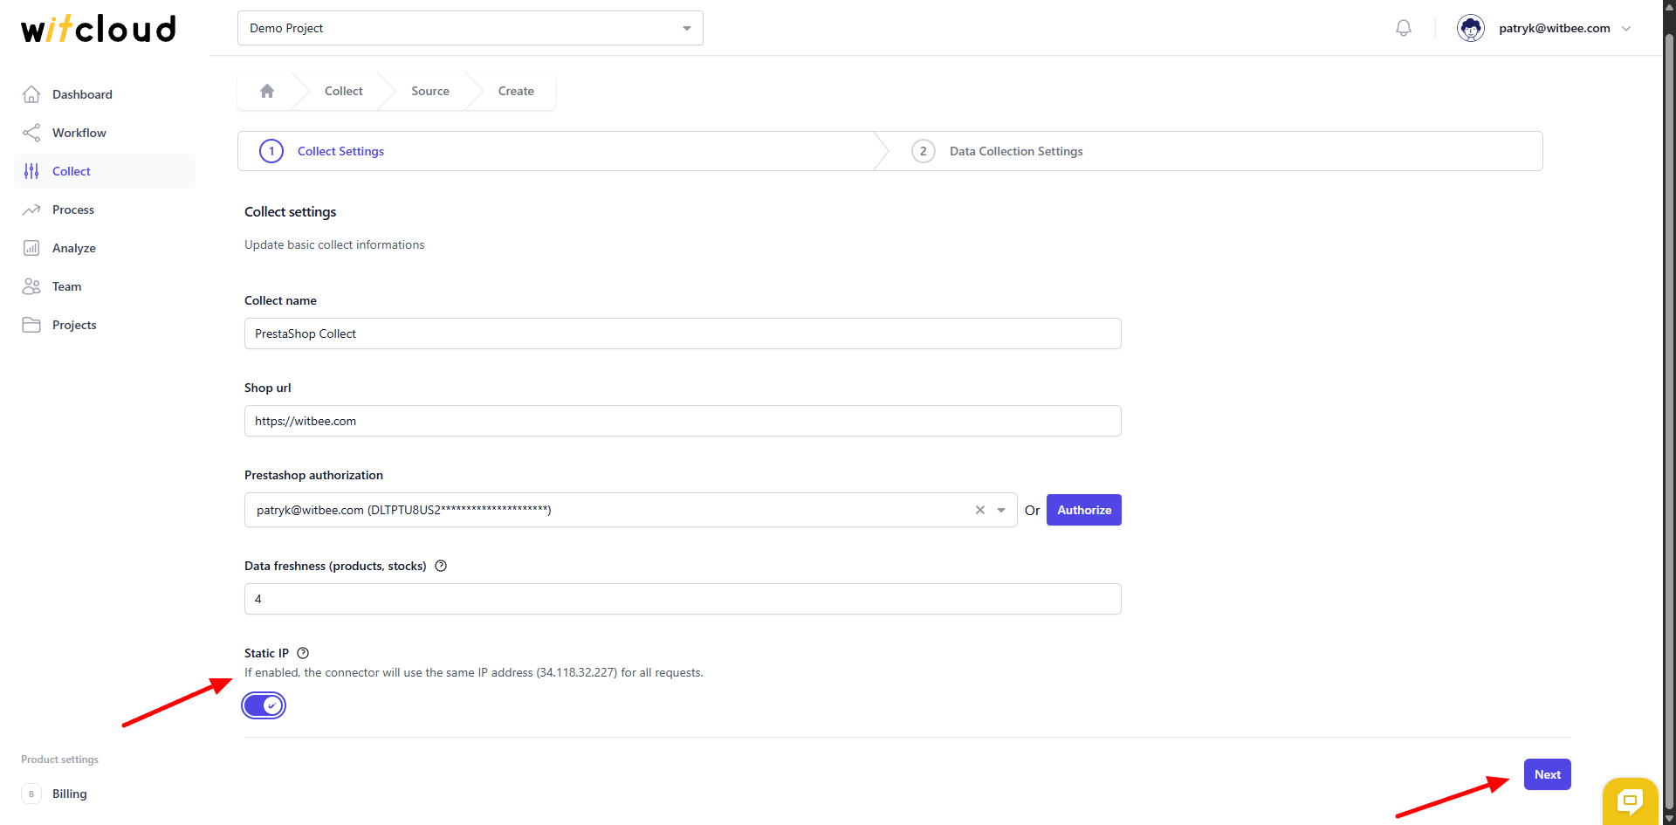Click step 1 circle in wizard
This screenshot has width=1676, height=825.
(271, 151)
